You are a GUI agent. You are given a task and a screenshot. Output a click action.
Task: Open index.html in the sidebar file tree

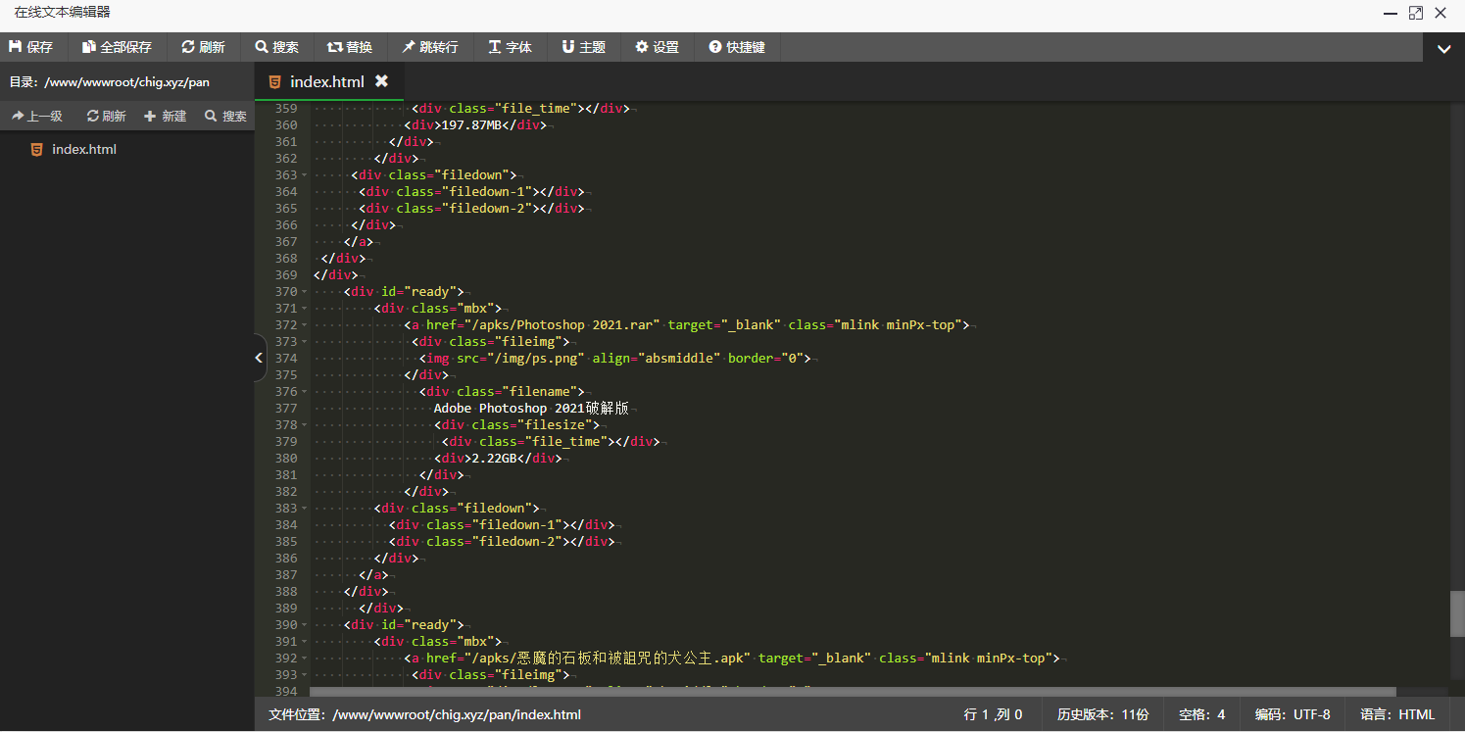click(83, 150)
